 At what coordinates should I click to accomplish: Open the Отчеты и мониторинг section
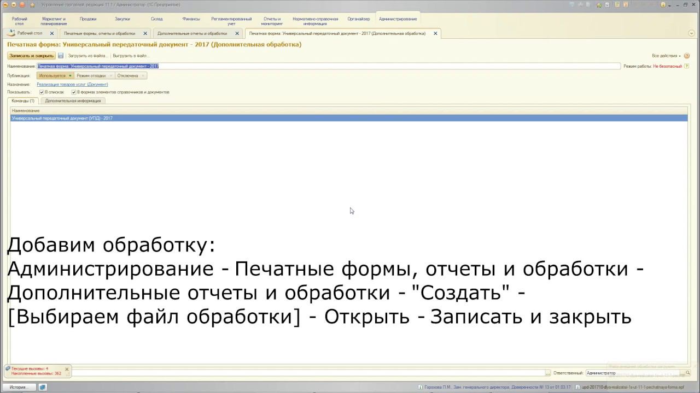[x=272, y=21]
